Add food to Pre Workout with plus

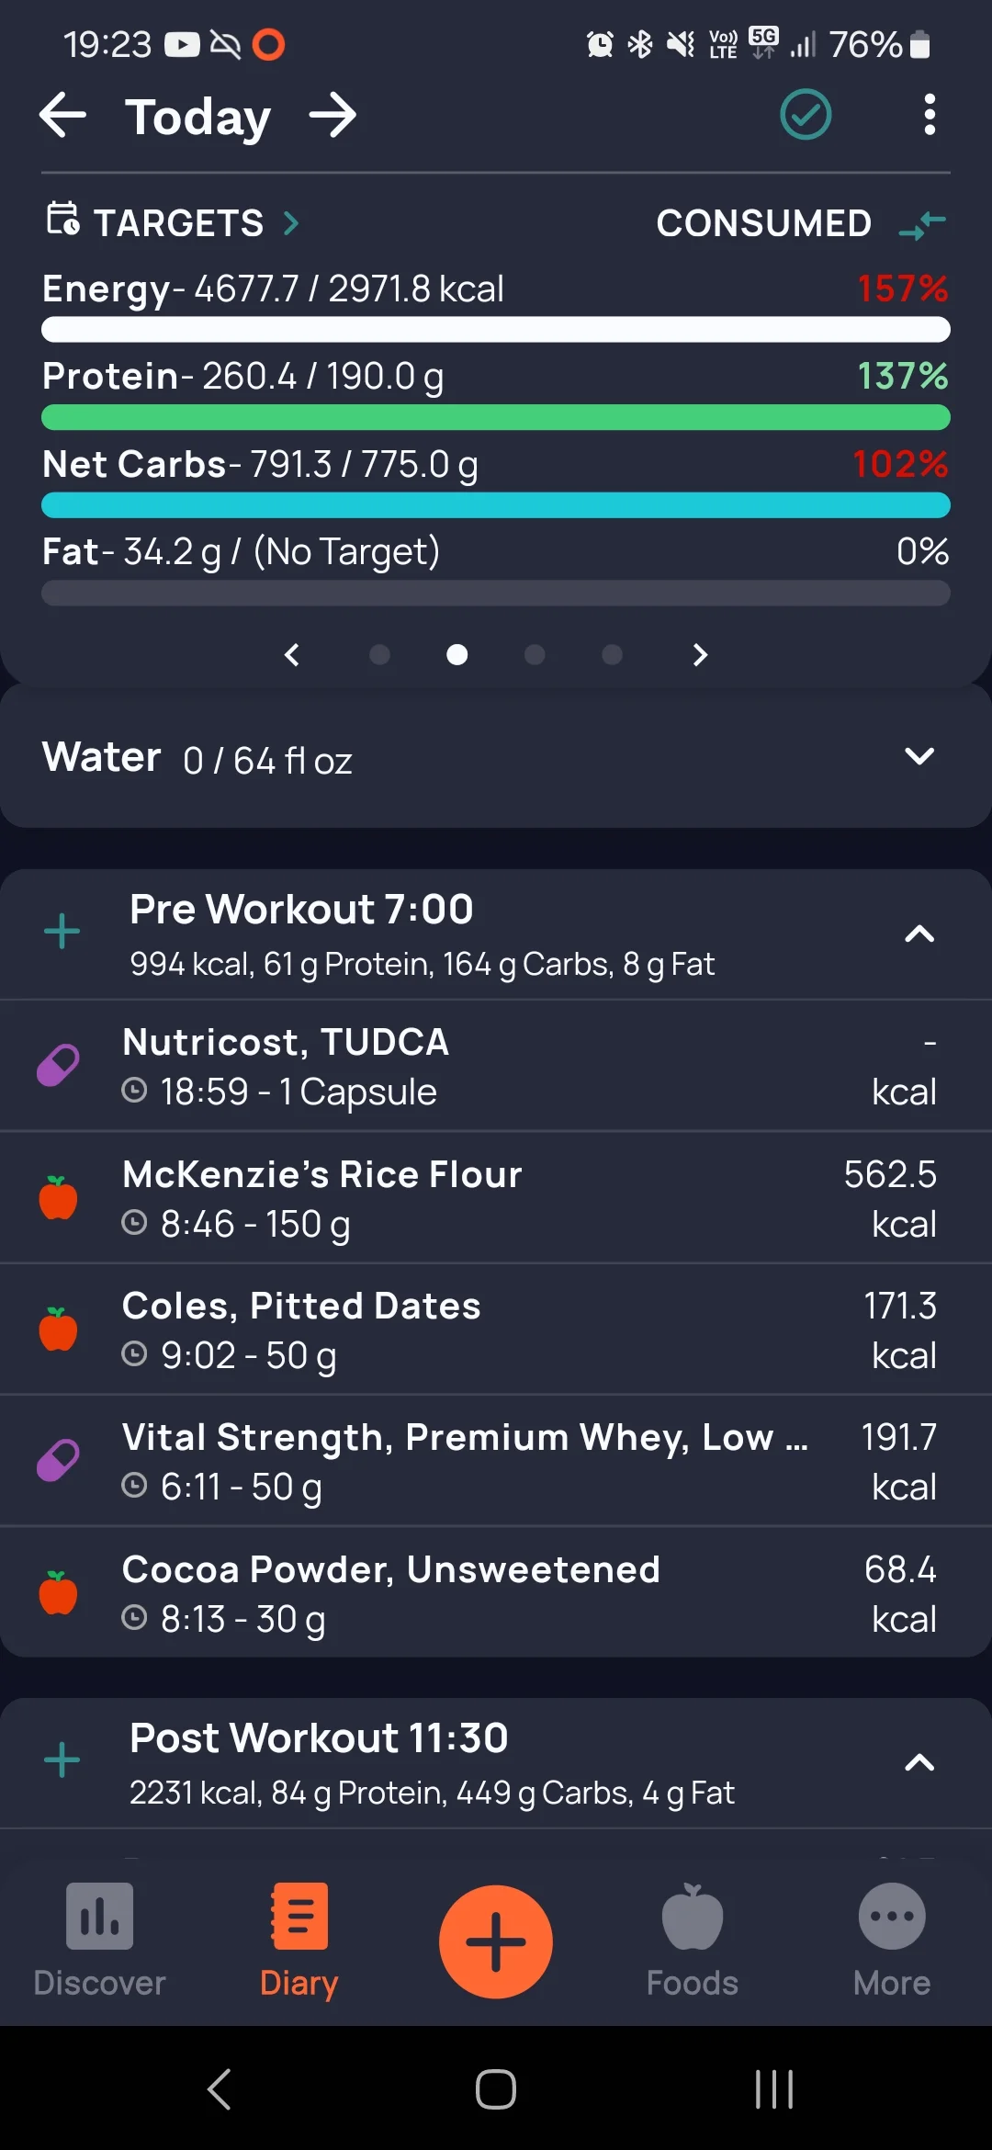coord(62,932)
